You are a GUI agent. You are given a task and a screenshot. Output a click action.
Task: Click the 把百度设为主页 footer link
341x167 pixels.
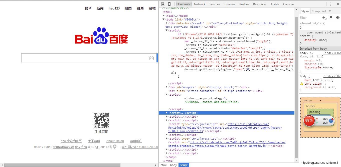coord(71,141)
